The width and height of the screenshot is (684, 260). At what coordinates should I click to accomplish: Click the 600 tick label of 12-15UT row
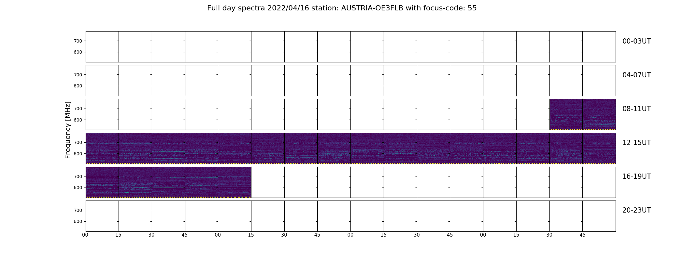click(78, 154)
